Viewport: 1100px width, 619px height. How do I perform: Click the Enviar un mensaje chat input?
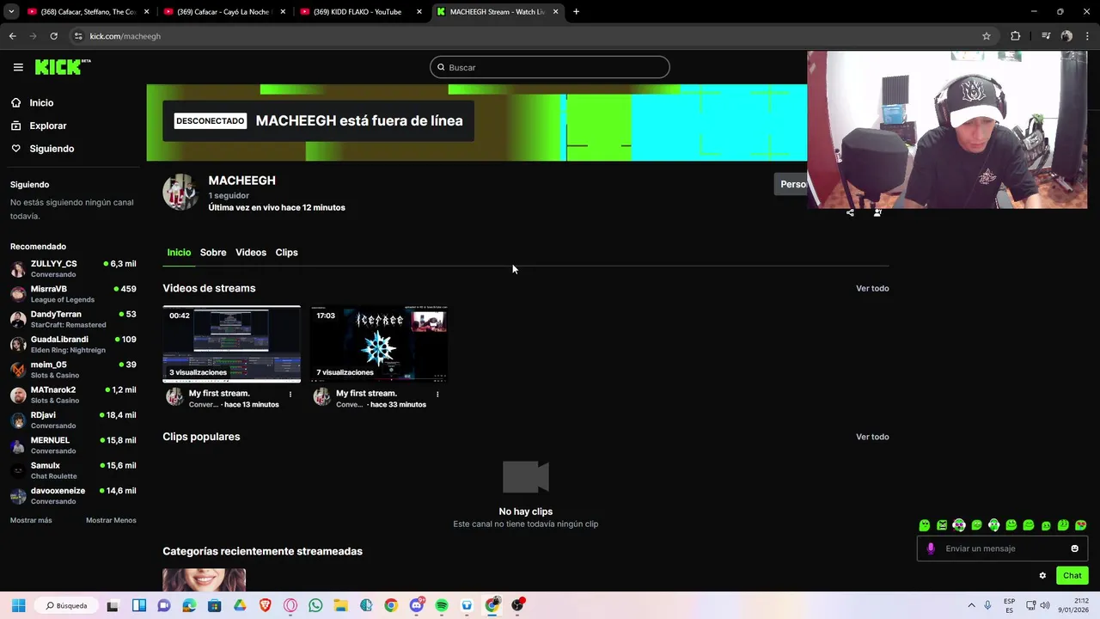pyautogui.click(x=1003, y=549)
